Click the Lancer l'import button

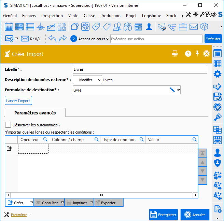click(x=18, y=101)
